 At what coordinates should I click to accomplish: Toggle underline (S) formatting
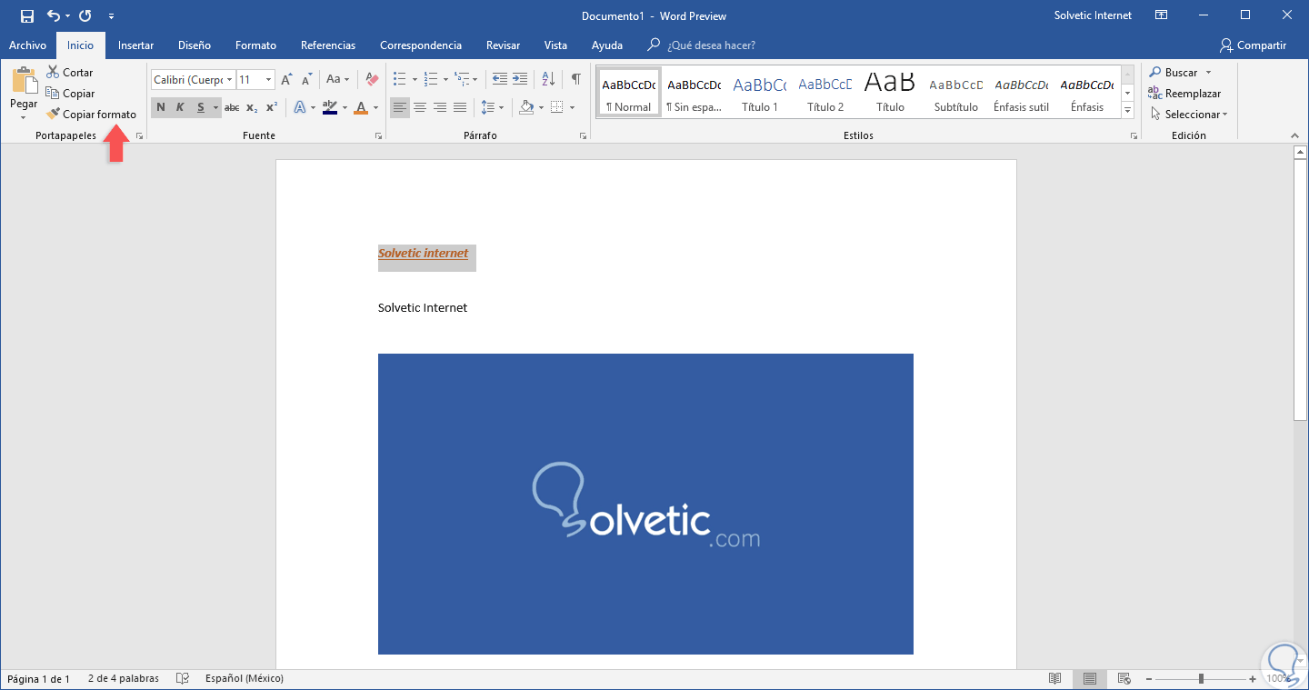point(200,107)
